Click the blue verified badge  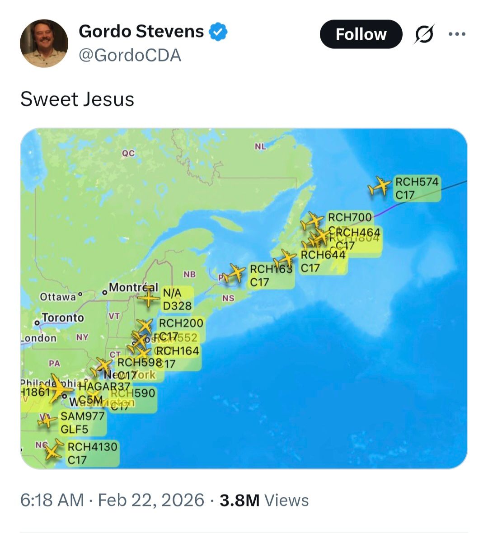(218, 32)
